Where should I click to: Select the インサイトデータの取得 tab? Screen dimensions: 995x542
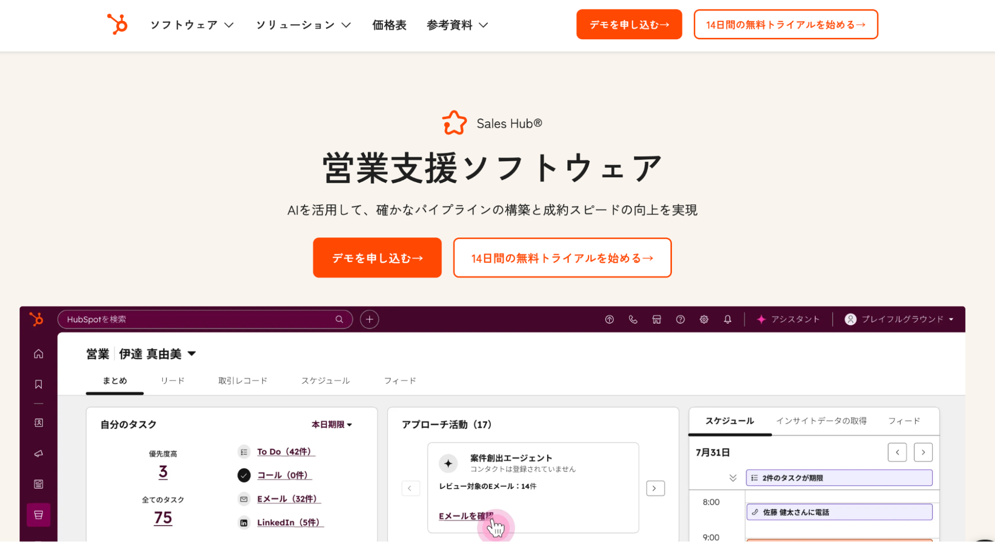point(821,421)
